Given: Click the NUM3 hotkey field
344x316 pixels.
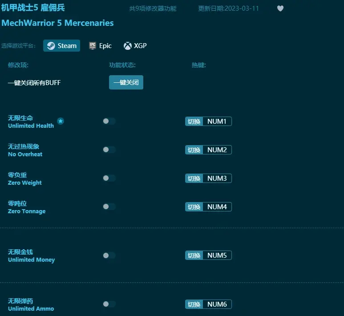Looking at the screenshot, I should pos(217,178).
